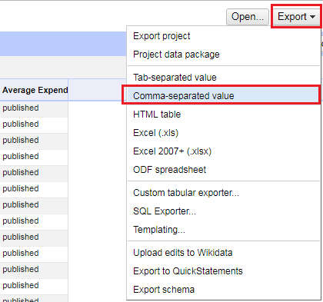Select Upload edits to Wikidata
The image size is (323, 302).
pos(223,253)
